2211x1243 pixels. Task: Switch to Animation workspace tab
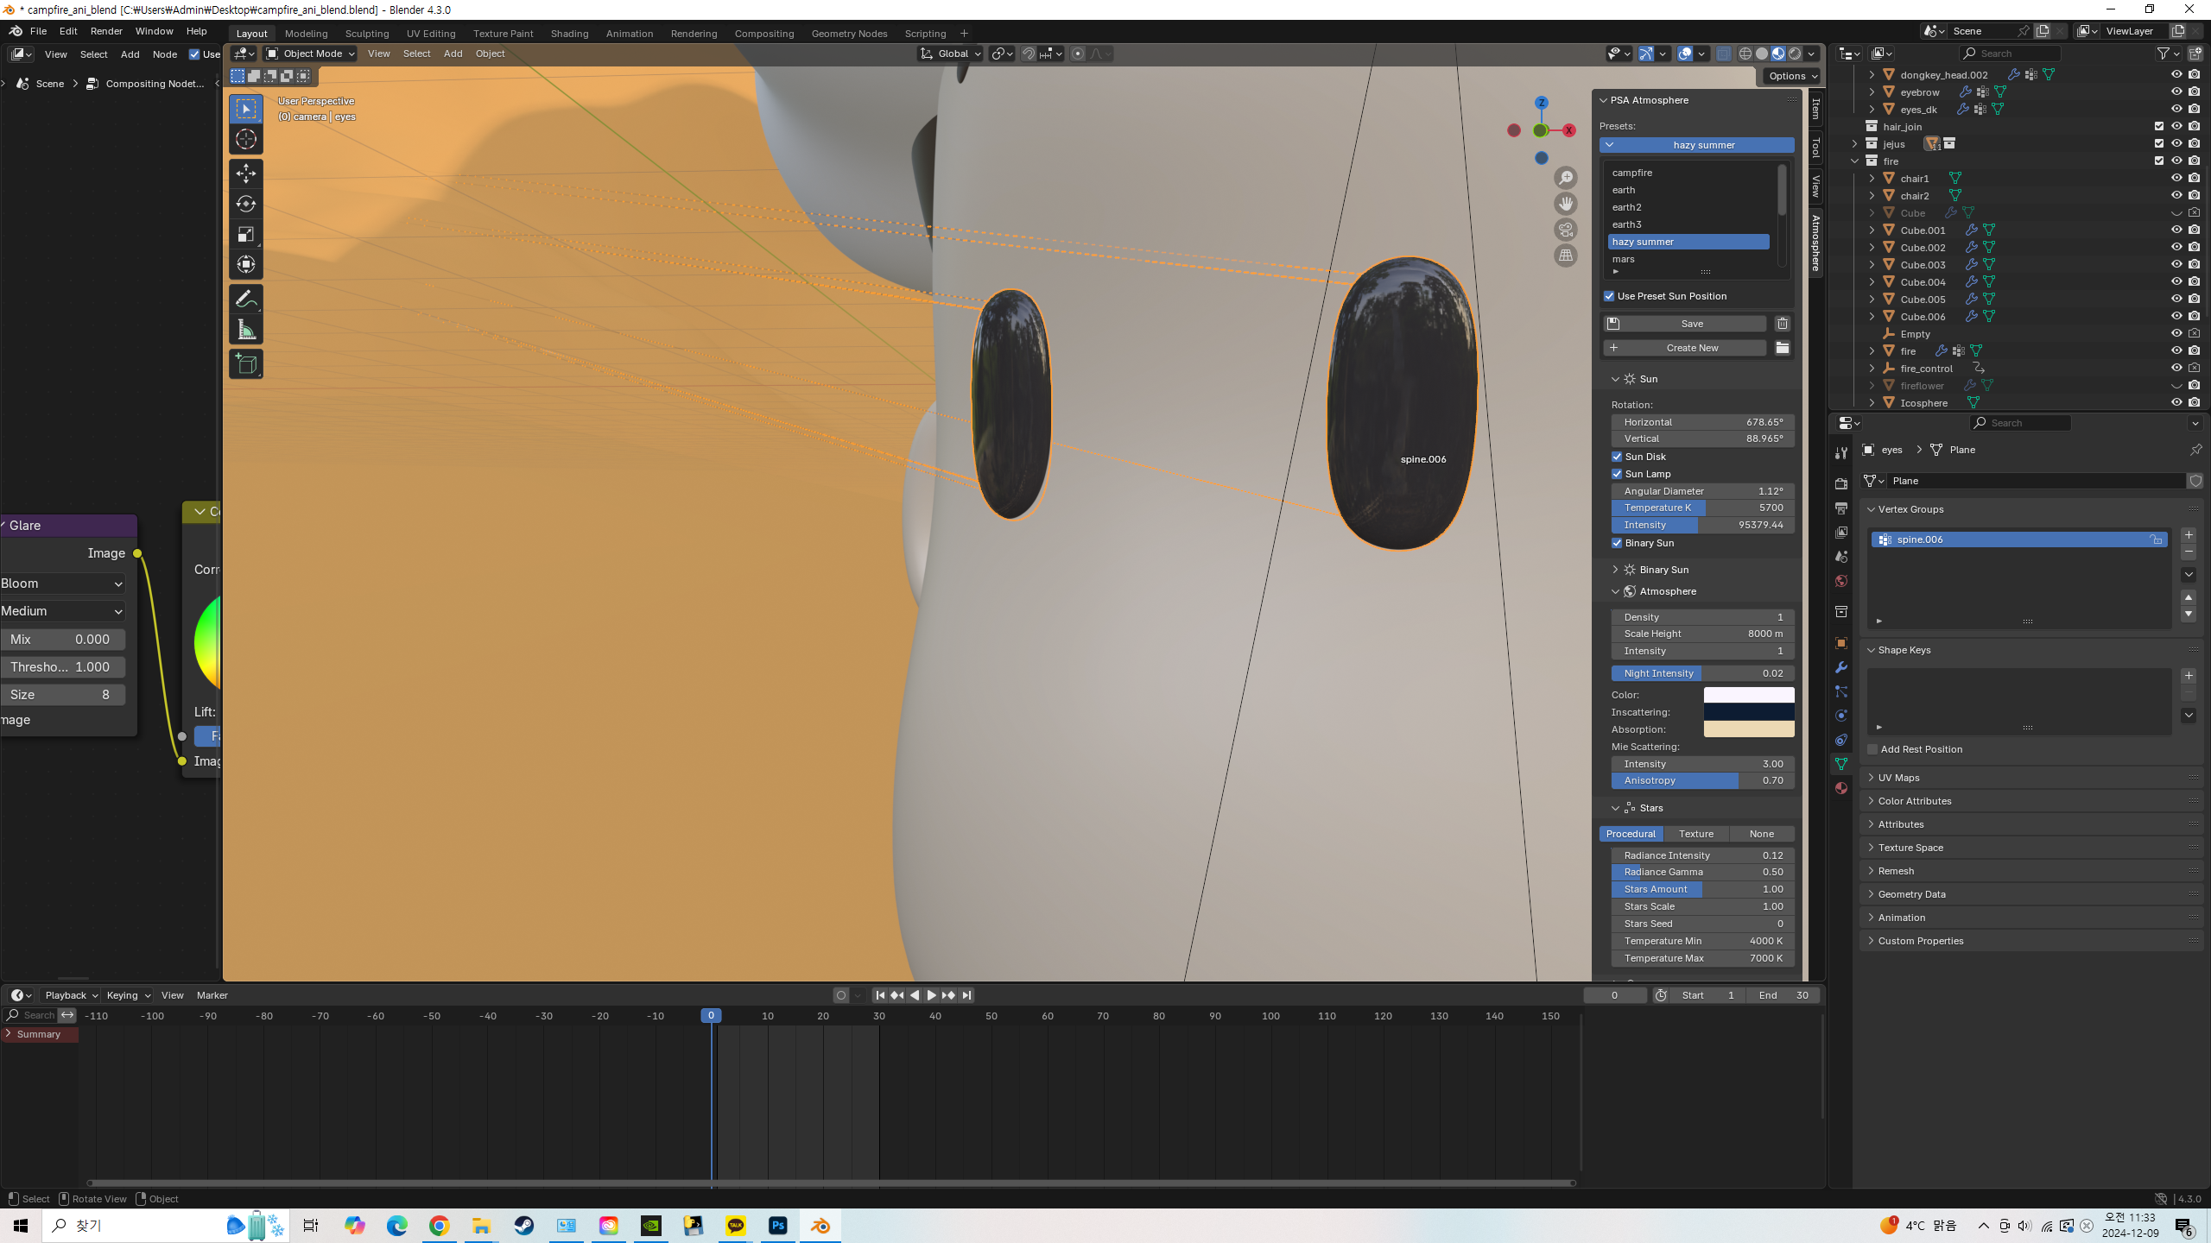[x=629, y=34]
